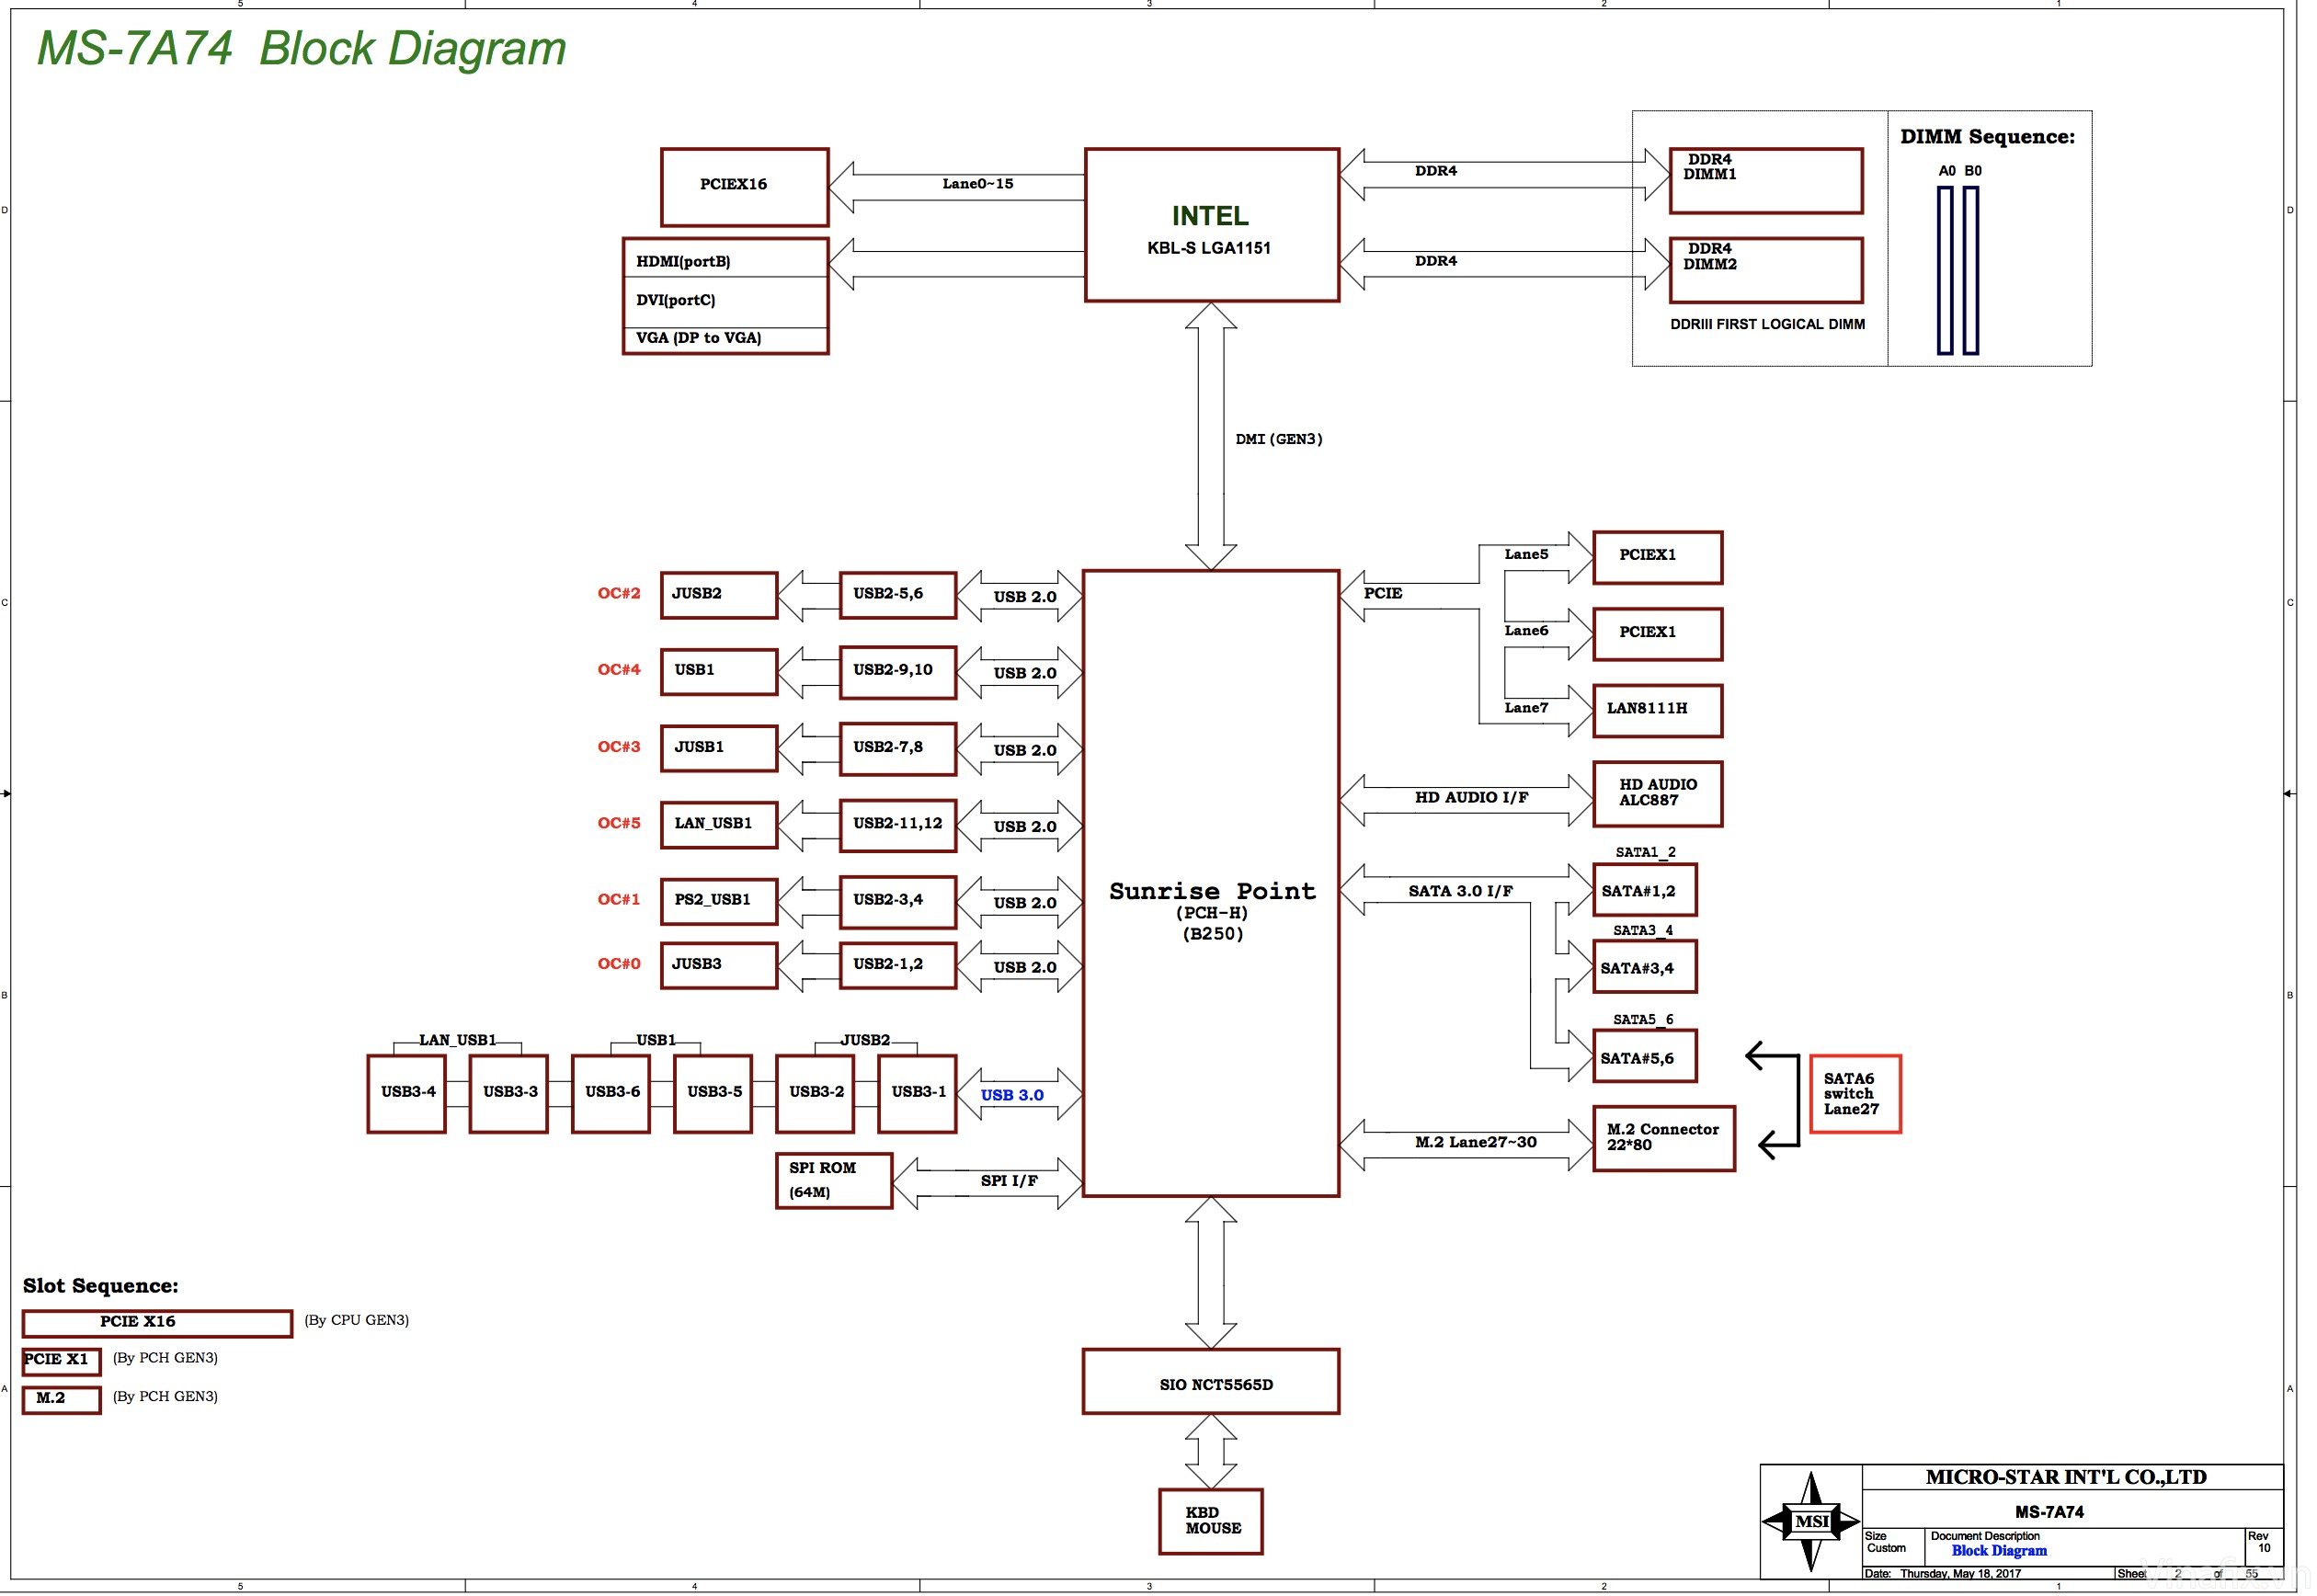Select the INTEL KBL-S LGA1151 block

(1211, 225)
